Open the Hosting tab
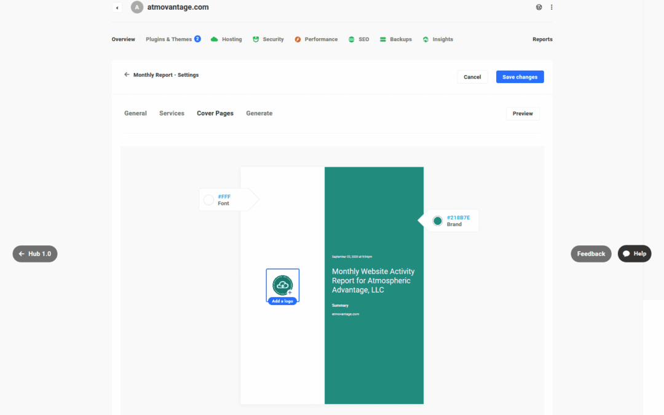The height and width of the screenshot is (415, 664). 232,39
